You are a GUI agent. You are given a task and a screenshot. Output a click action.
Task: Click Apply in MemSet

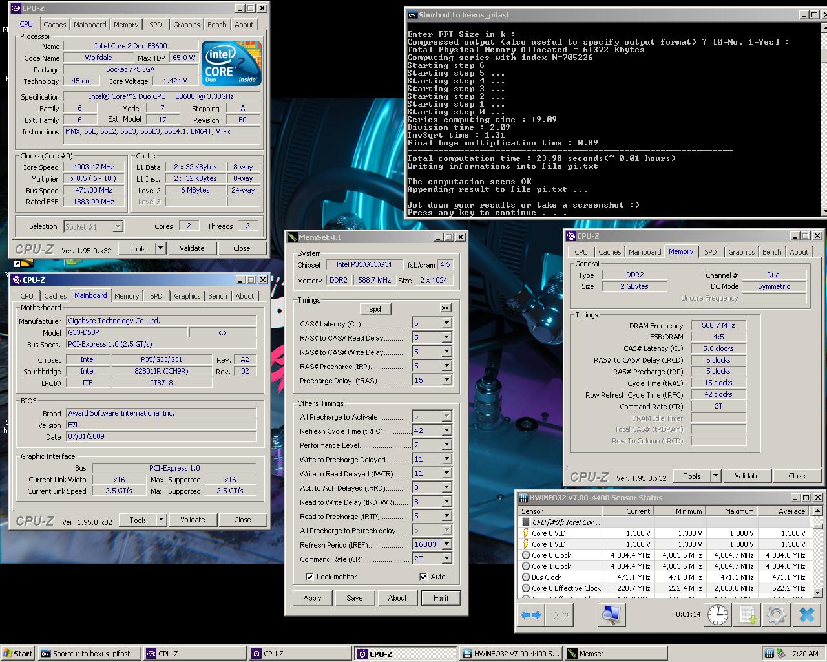click(312, 598)
